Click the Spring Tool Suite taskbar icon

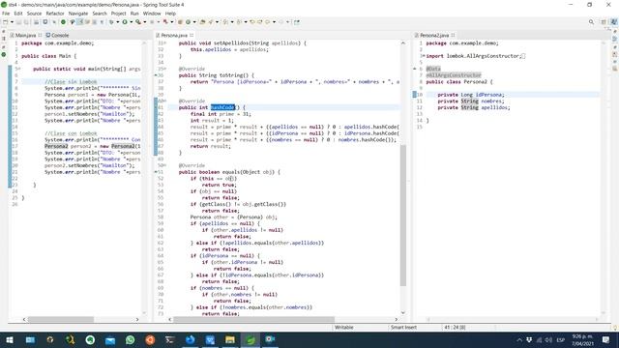tap(251, 339)
